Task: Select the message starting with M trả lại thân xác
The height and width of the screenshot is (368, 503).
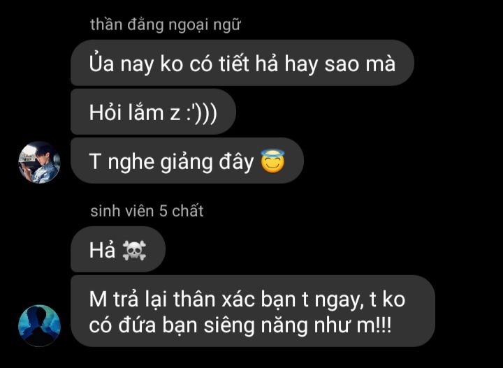Action: (253, 311)
